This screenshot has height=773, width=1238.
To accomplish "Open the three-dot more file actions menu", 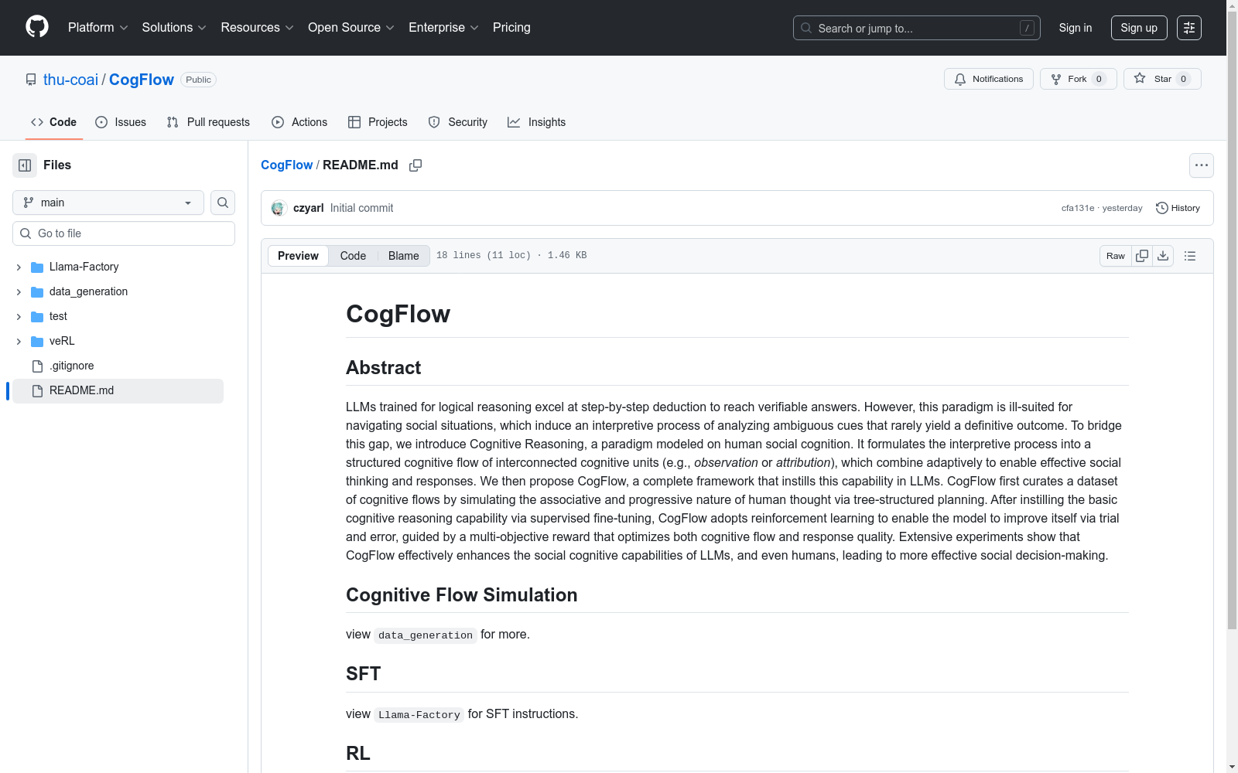I will 1201,165.
